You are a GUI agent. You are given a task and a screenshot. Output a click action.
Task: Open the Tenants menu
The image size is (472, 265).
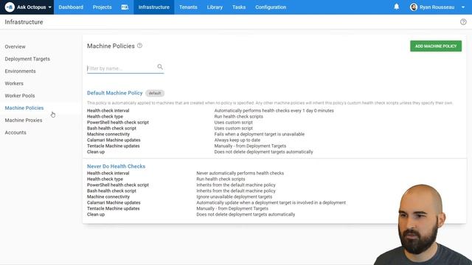coord(188,7)
